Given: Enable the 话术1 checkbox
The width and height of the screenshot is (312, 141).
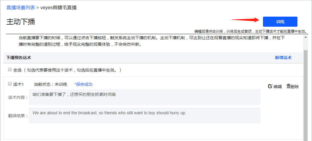Looking at the screenshot, I should [x=10, y=84].
